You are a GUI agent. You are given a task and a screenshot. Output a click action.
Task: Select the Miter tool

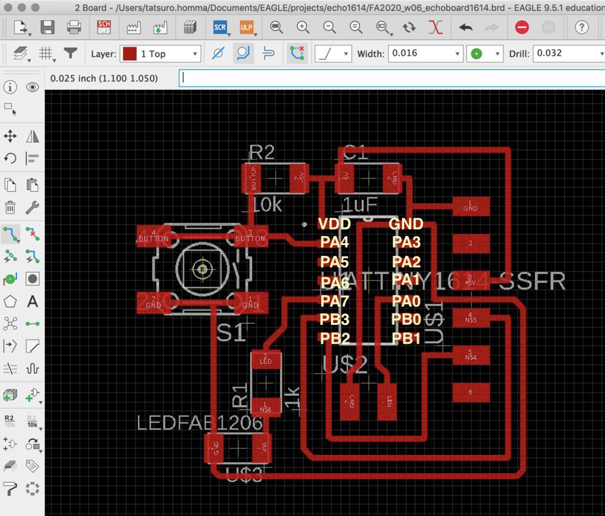(x=33, y=346)
